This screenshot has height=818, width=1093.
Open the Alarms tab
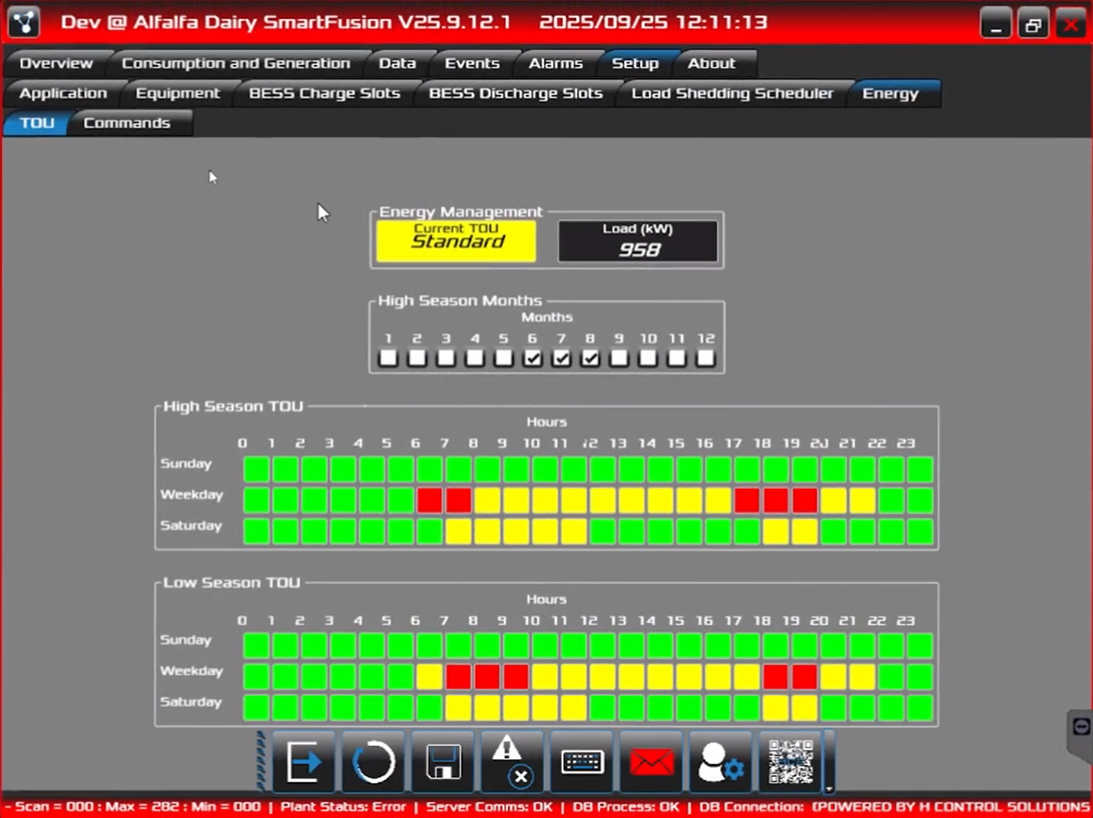point(555,63)
